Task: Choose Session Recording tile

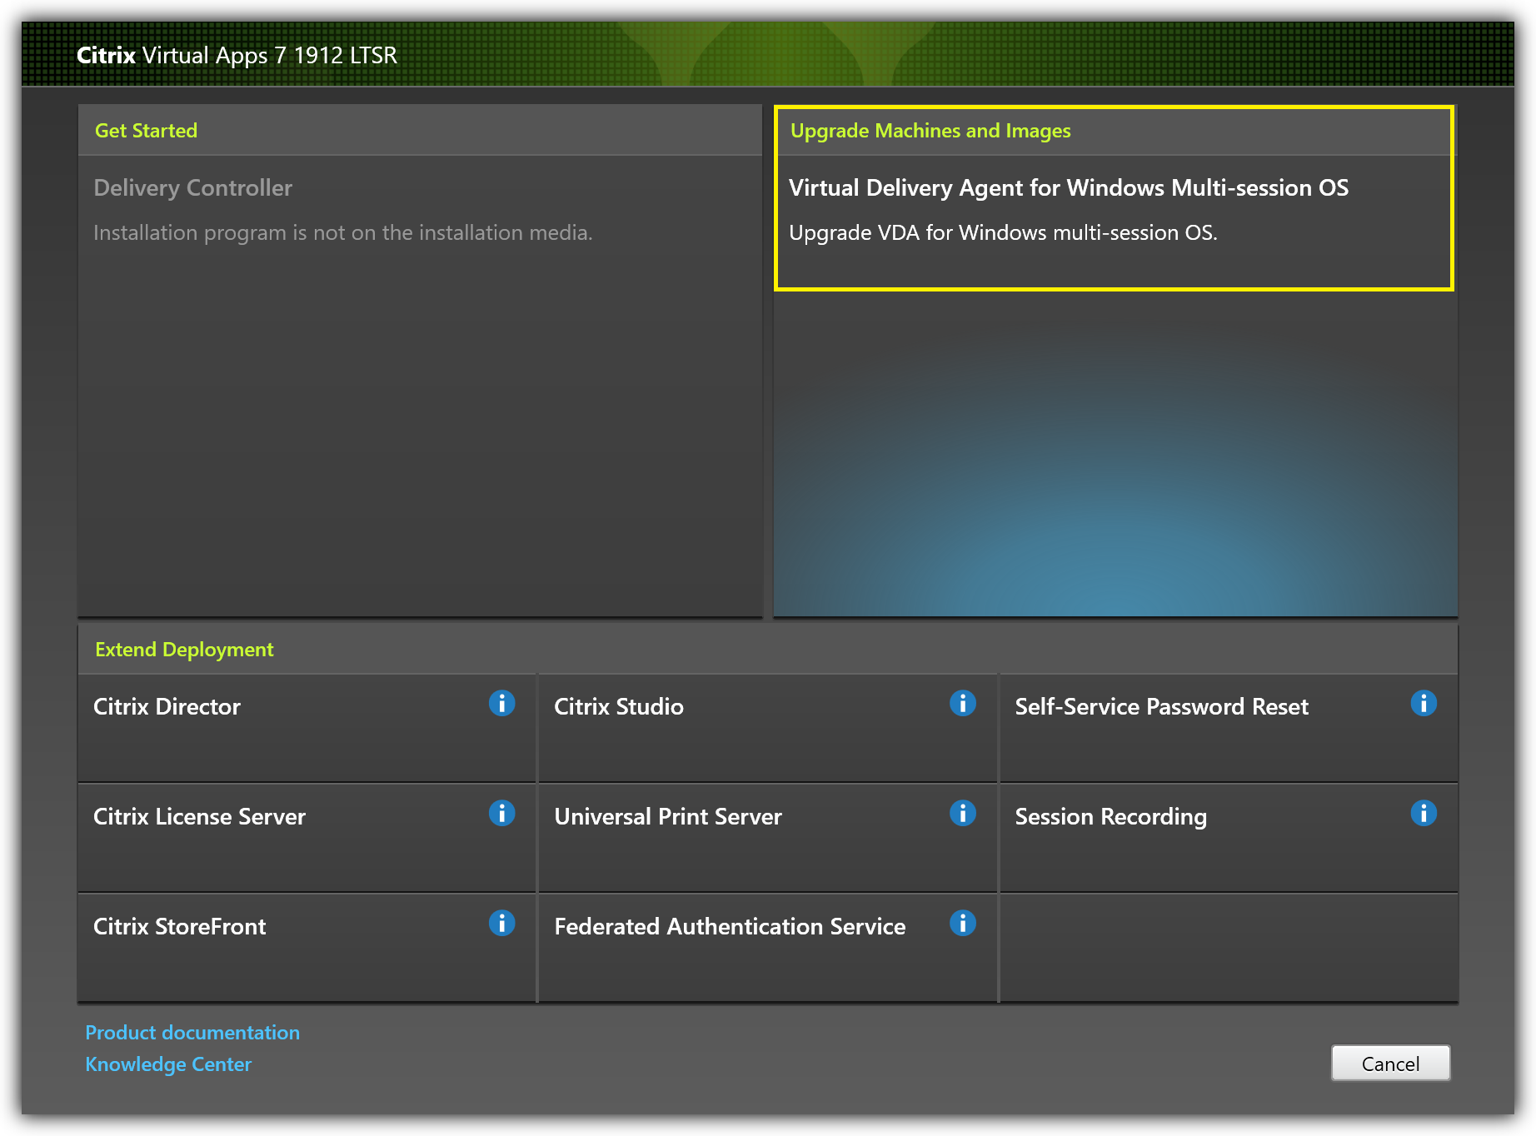Action: click(x=1110, y=817)
